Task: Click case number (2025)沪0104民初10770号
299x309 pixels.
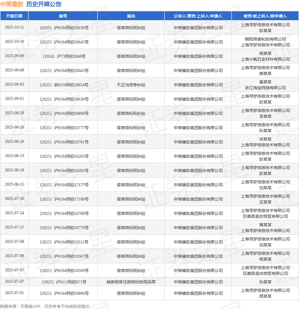Action: 64,228
